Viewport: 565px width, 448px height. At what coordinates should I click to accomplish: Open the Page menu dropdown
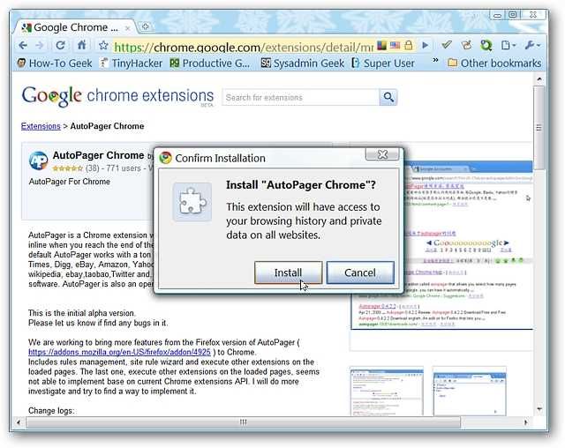(508, 45)
